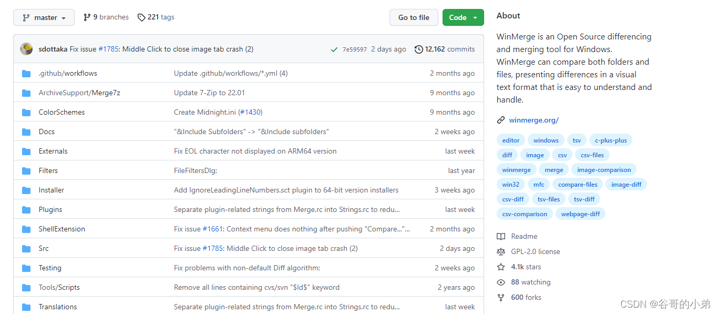Open the 221 tags link
Viewport: 718px width, 314px height.
[x=156, y=17]
